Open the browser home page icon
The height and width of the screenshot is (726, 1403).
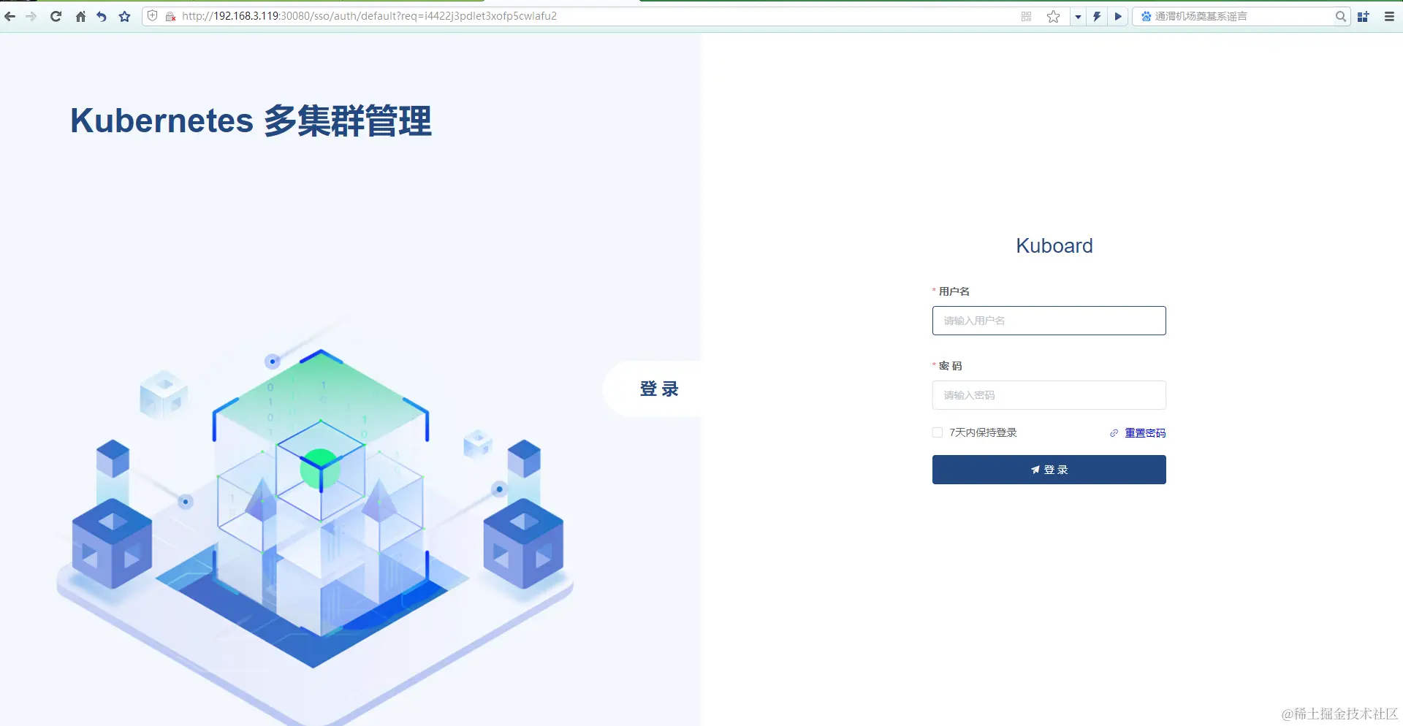pyautogui.click(x=80, y=16)
